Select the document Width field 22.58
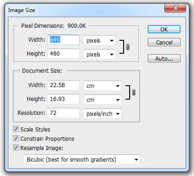 pos(63,85)
